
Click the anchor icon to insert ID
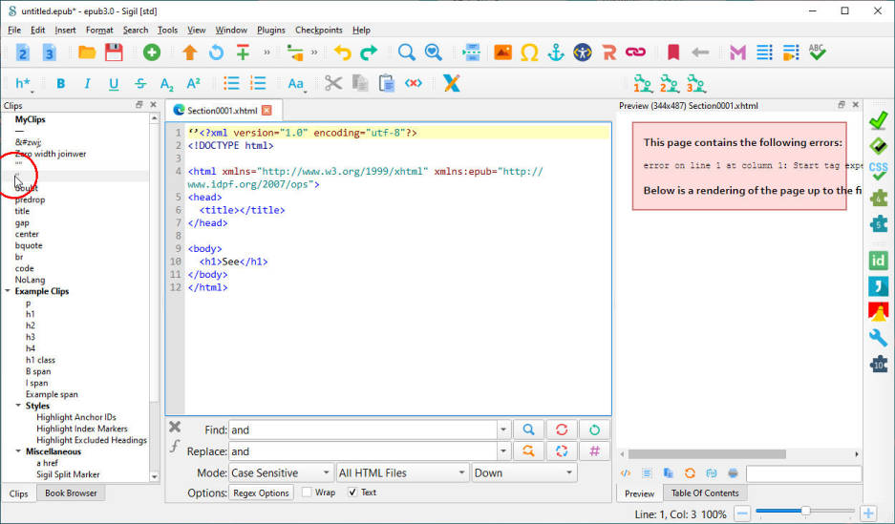556,52
